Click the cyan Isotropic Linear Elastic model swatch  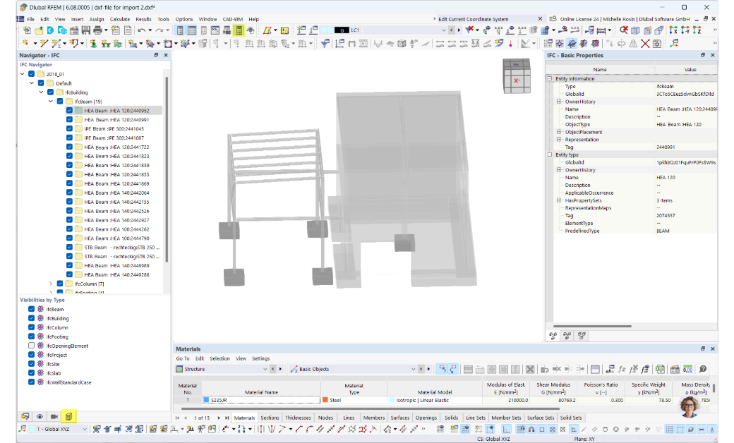392,400
